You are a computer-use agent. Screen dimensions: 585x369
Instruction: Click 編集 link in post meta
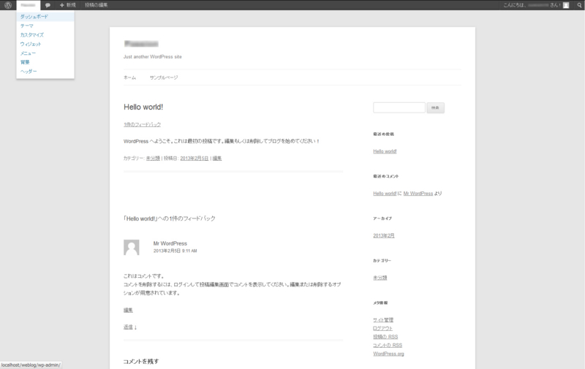coord(217,159)
